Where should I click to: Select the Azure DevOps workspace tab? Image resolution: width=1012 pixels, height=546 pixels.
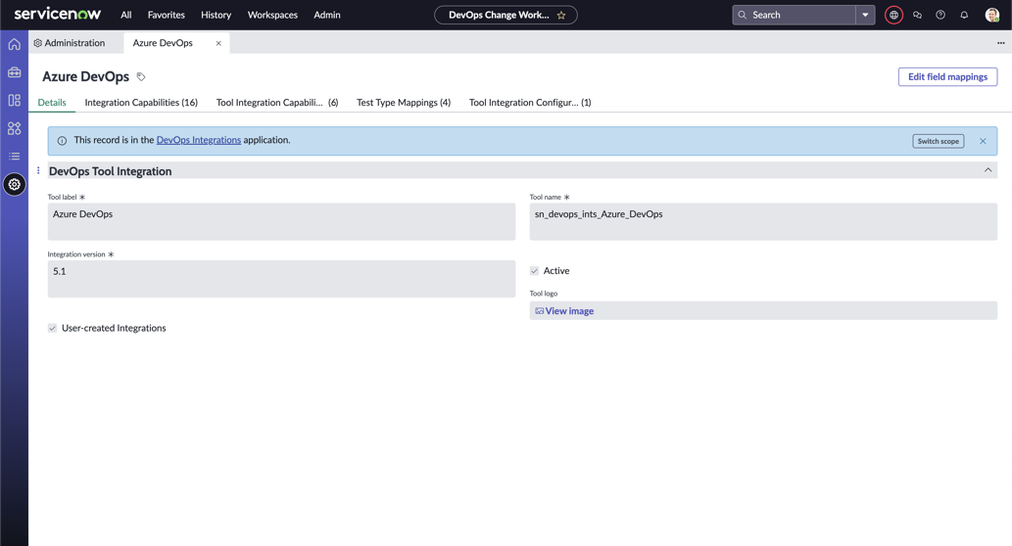163,43
